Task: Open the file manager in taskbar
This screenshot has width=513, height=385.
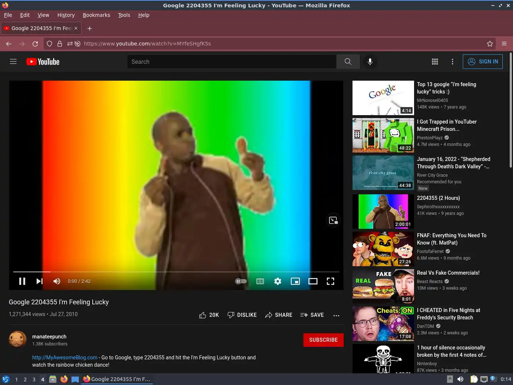Action: coord(53,379)
